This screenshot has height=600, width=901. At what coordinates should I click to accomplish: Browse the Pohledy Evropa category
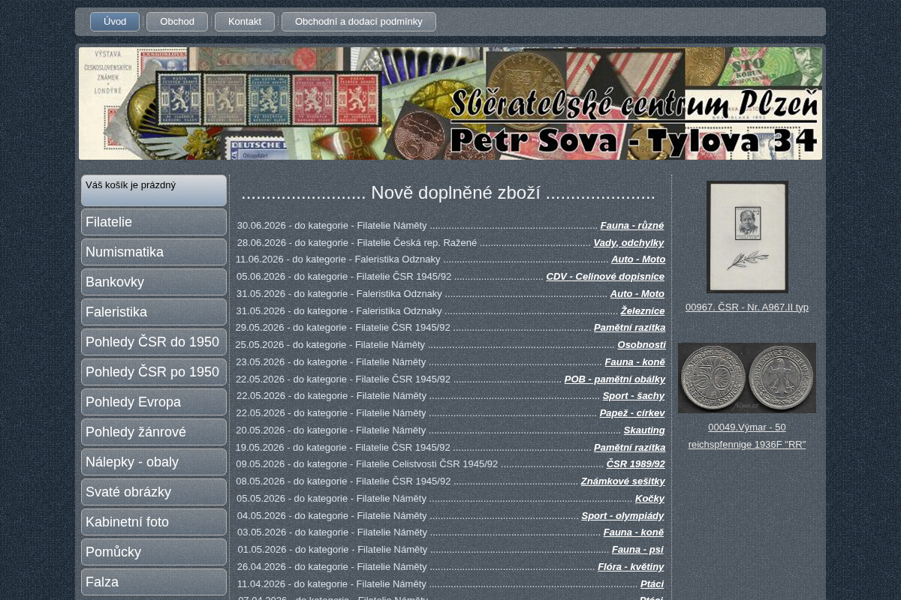tap(154, 402)
